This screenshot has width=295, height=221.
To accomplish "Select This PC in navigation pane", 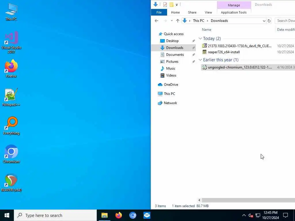I will (x=169, y=94).
